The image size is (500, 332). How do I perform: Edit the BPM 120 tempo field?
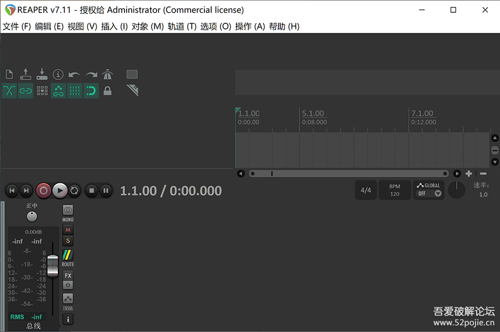point(395,190)
